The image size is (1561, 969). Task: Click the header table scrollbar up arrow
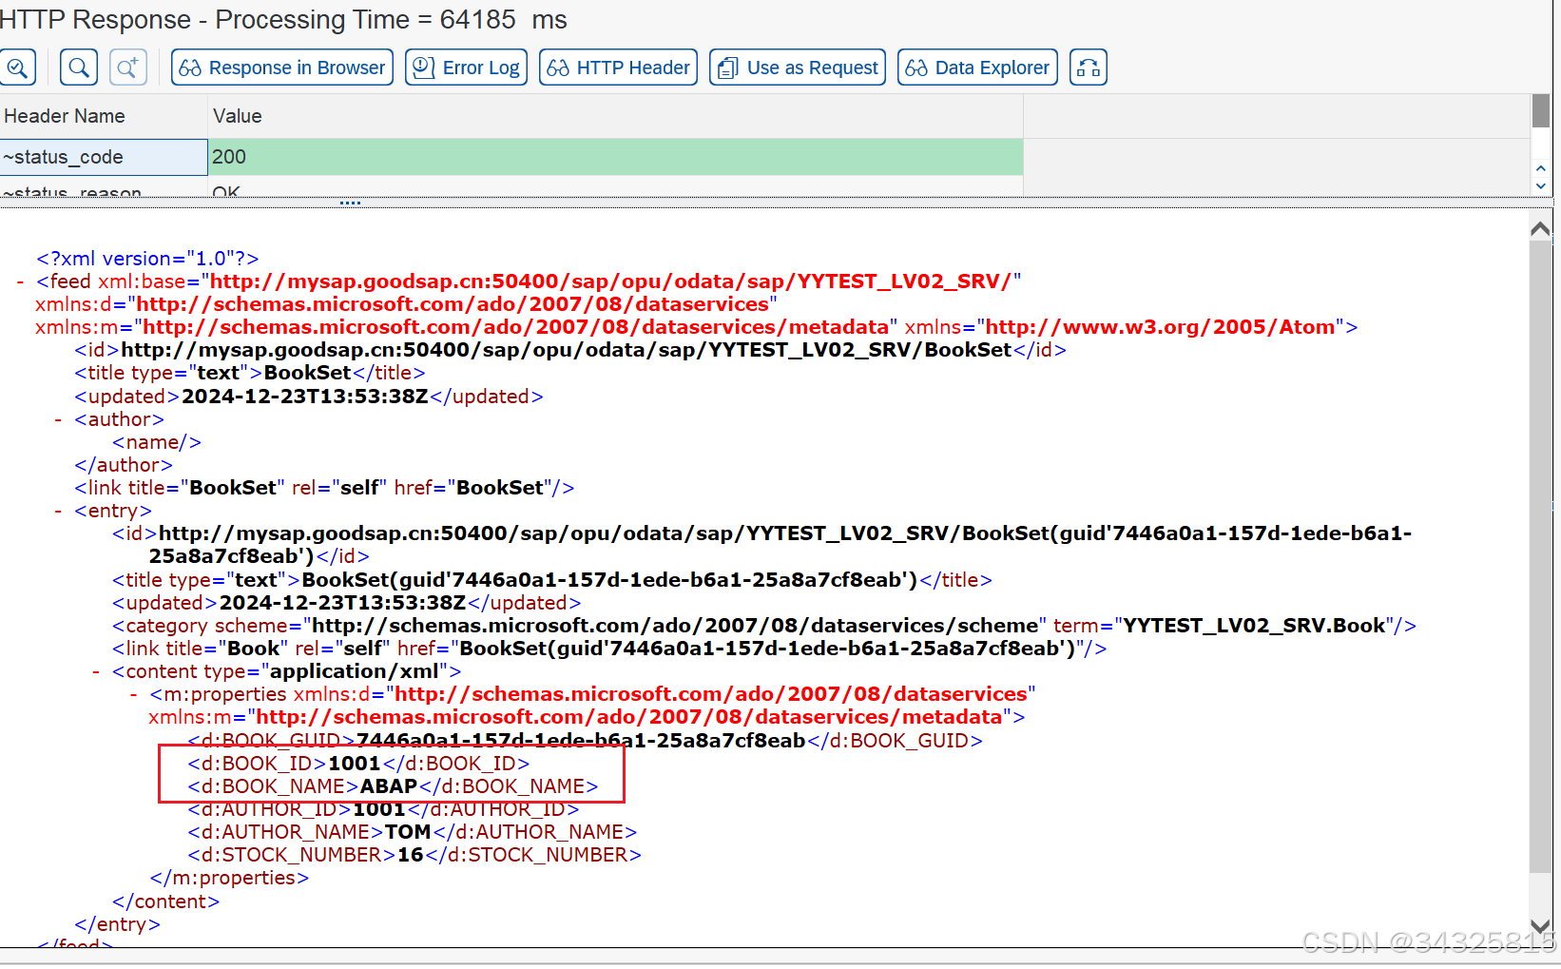1542,167
